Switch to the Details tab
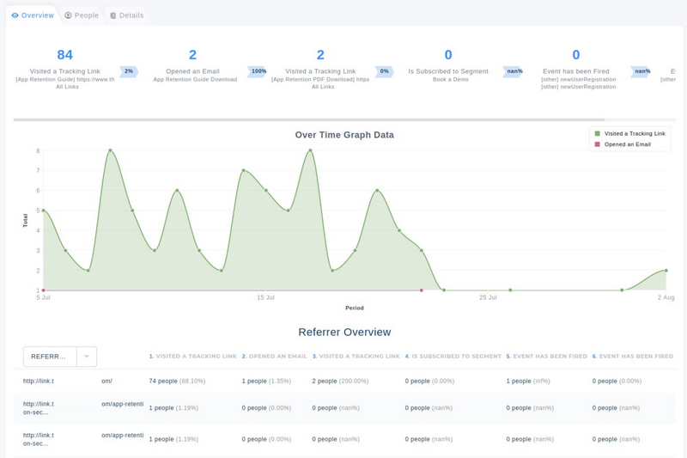Image resolution: width=687 pixels, height=458 pixels. coord(126,15)
